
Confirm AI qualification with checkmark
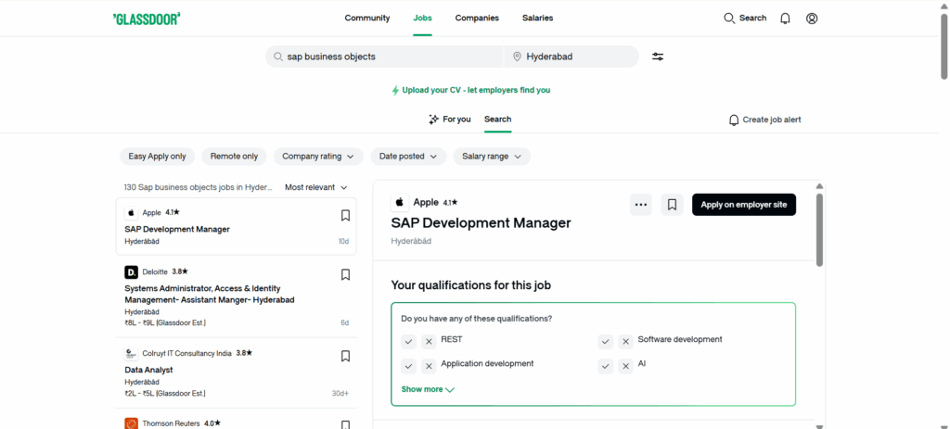(x=606, y=366)
